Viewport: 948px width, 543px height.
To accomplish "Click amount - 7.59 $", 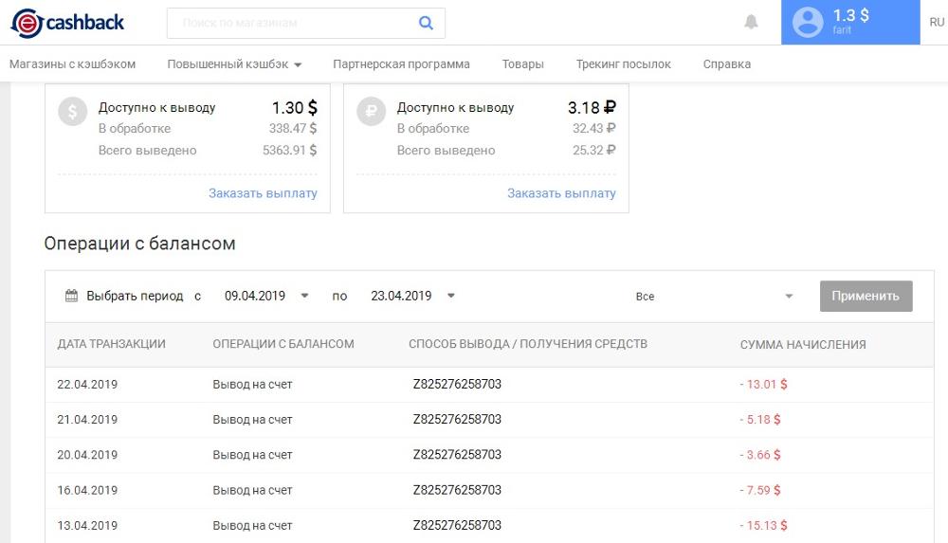I will click(760, 490).
